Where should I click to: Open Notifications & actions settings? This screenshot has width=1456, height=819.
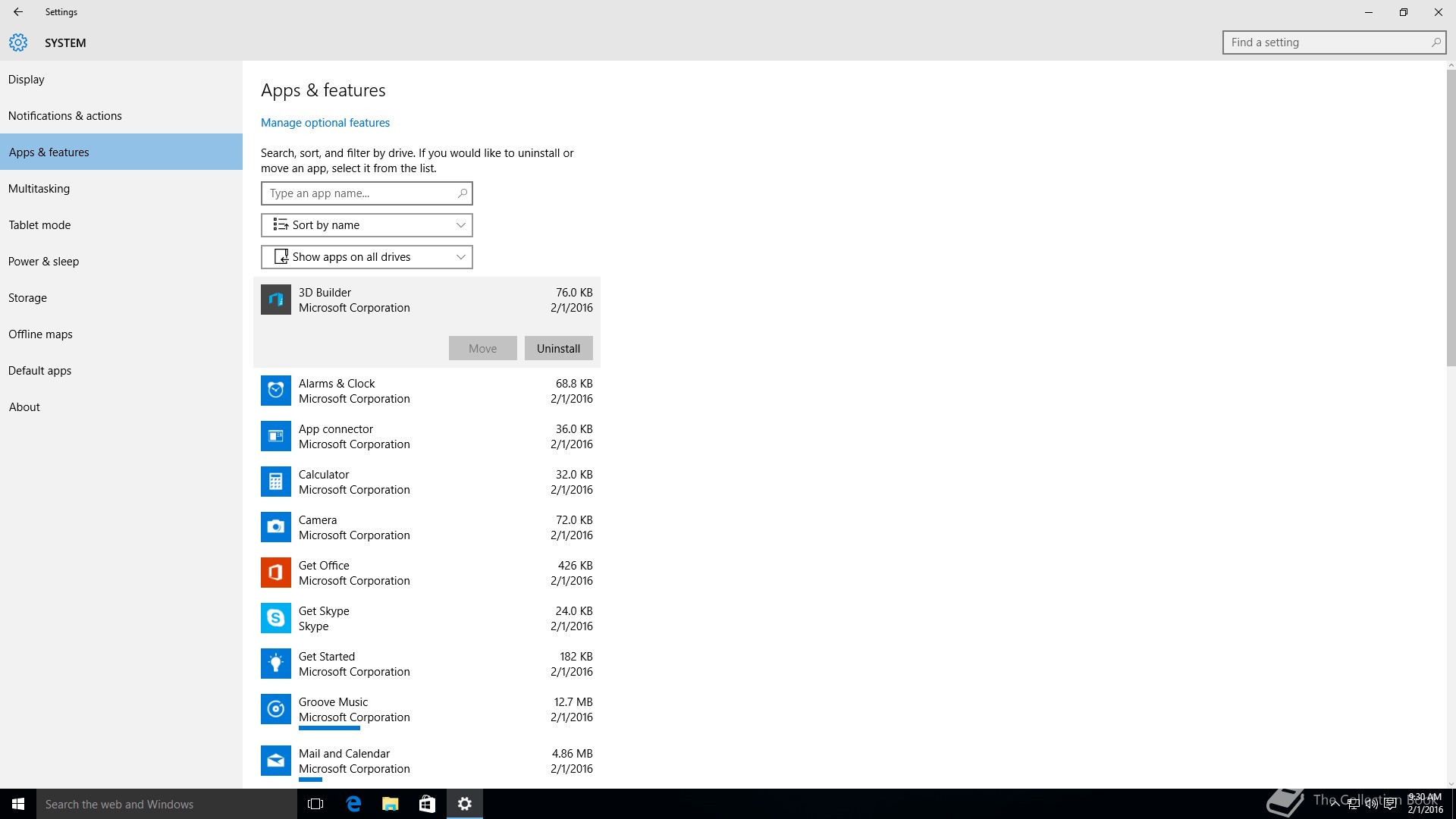tap(121, 116)
